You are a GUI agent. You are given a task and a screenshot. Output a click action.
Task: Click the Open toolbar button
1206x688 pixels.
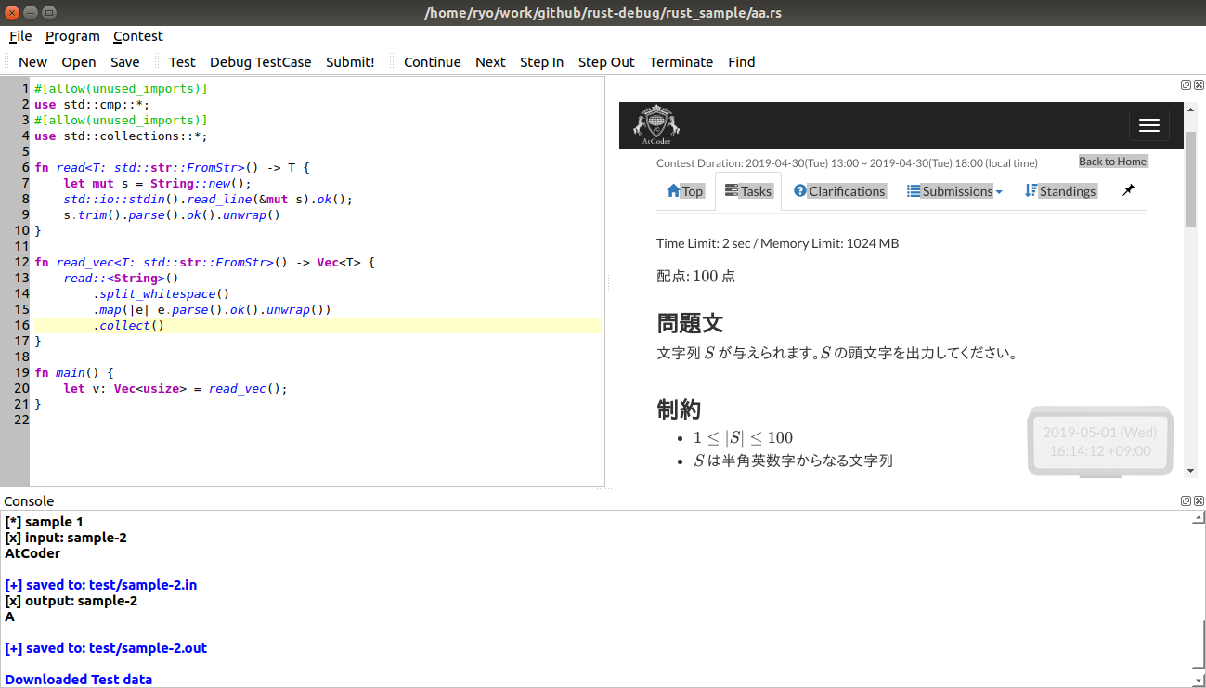[x=79, y=62]
